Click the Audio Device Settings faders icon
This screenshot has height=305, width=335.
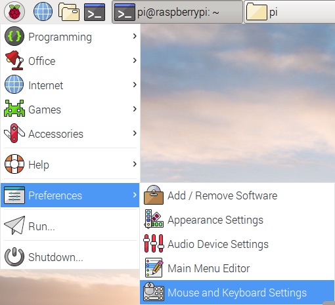154,243
